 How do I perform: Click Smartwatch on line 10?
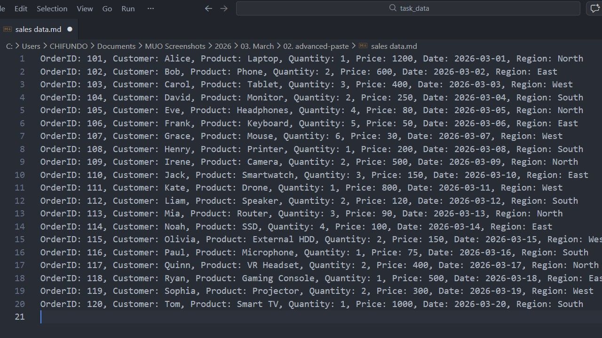tap(268, 175)
